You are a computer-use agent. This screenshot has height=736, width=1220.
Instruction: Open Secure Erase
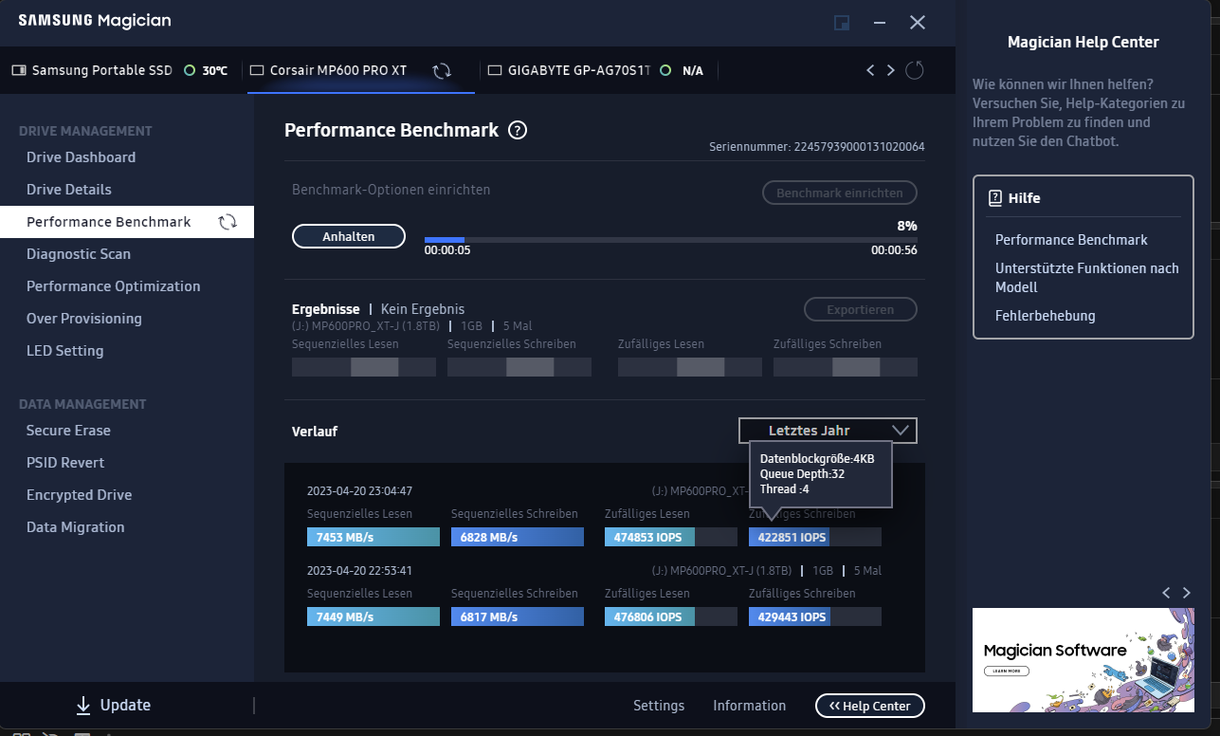(x=68, y=431)
